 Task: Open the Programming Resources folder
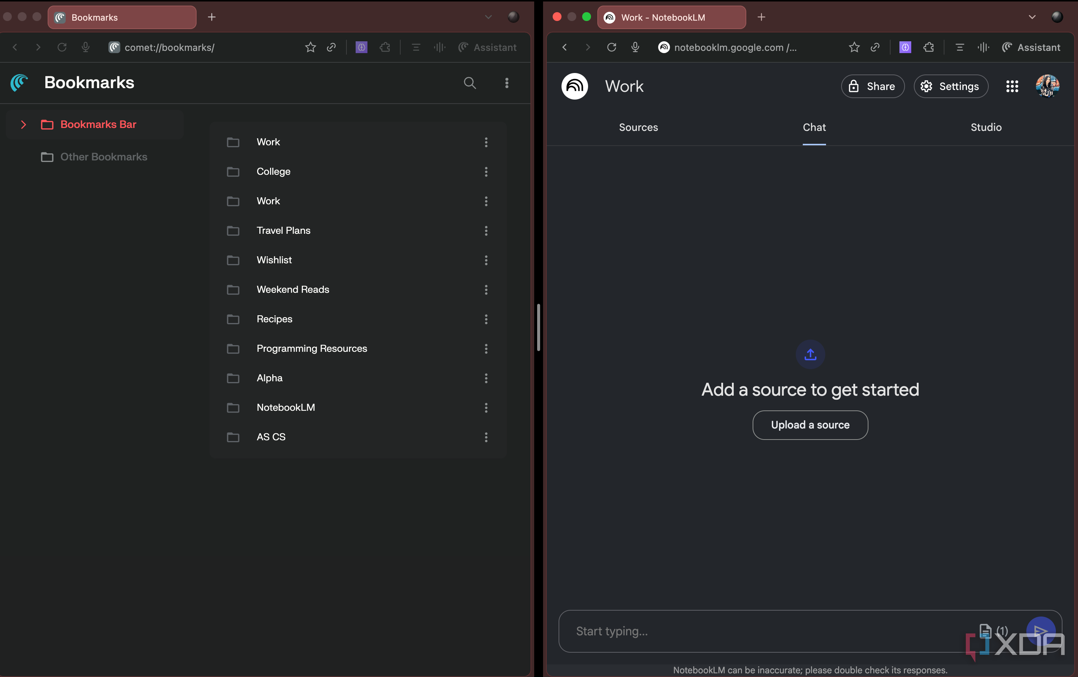tap(312, 348)
